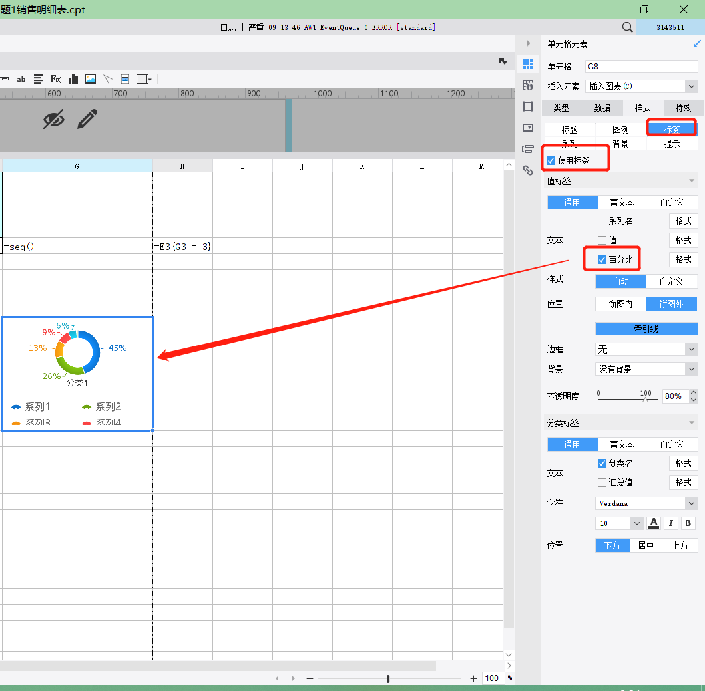Select 自定义 under 分类标签
The height and width of the screenshot is (691, 705).
[x=672, y=445]
